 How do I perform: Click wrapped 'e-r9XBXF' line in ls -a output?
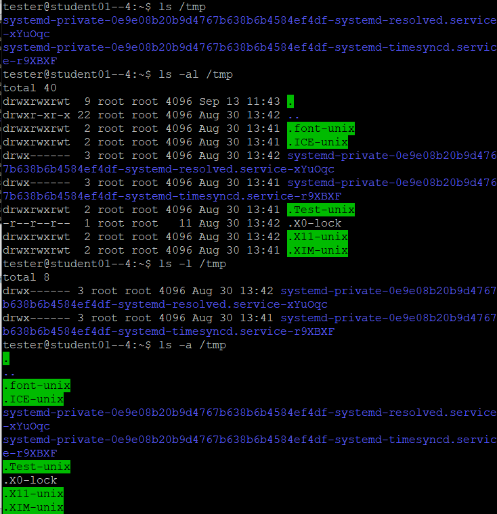click(30, 453)
